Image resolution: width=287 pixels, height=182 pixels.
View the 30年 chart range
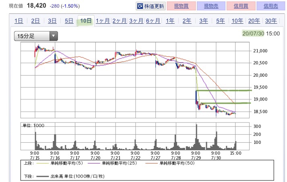click(x=271, y=21)
